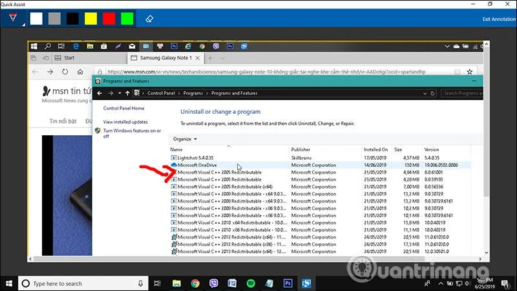Image resolution: width=517 pixels, height=291 pixels.
Task: Show hidden tray icons on remote taskbar
Action: coord(447,47)
